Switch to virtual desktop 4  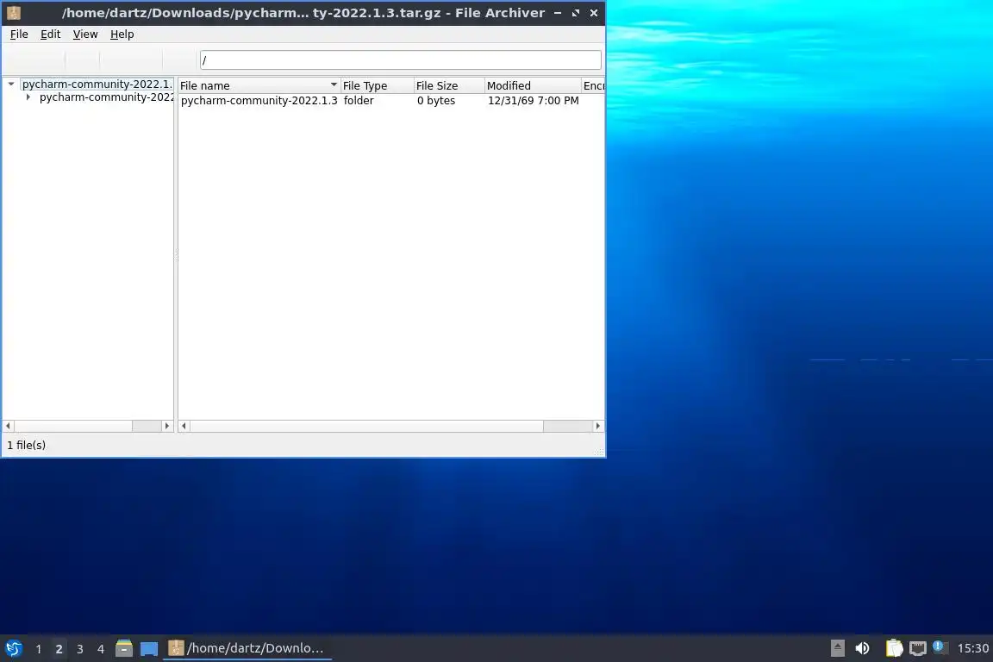(x=101, y=649)
